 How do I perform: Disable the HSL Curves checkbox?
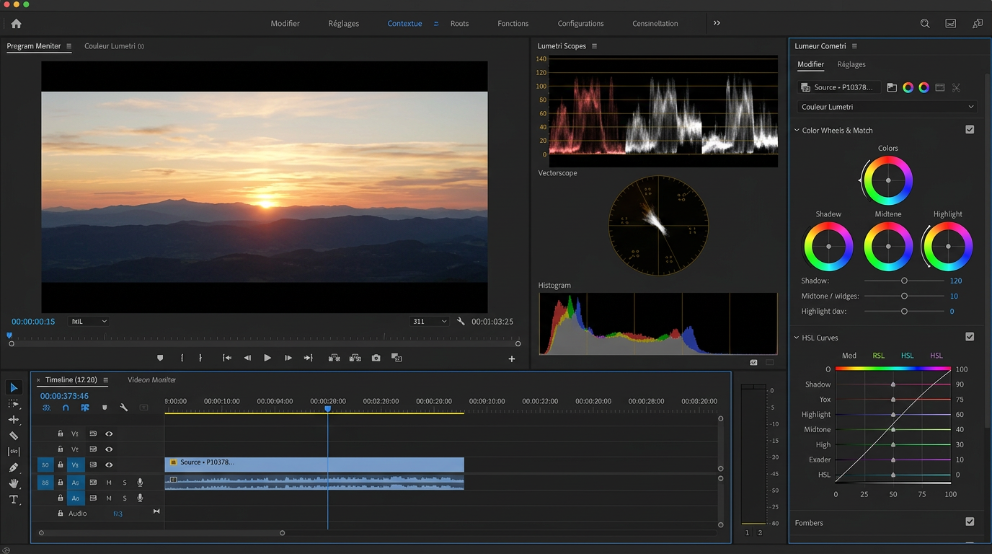point(970,337)
